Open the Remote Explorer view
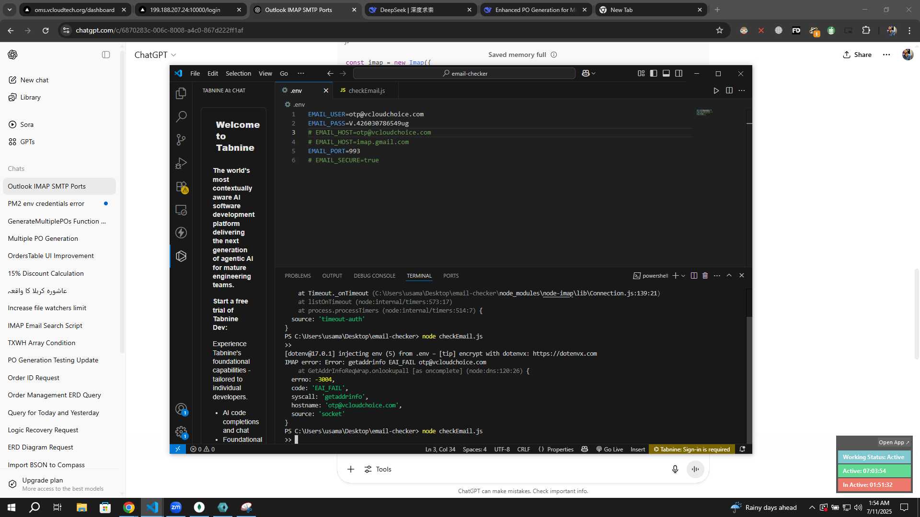Viewport: 920px width, 517px height. coord(181,210)
